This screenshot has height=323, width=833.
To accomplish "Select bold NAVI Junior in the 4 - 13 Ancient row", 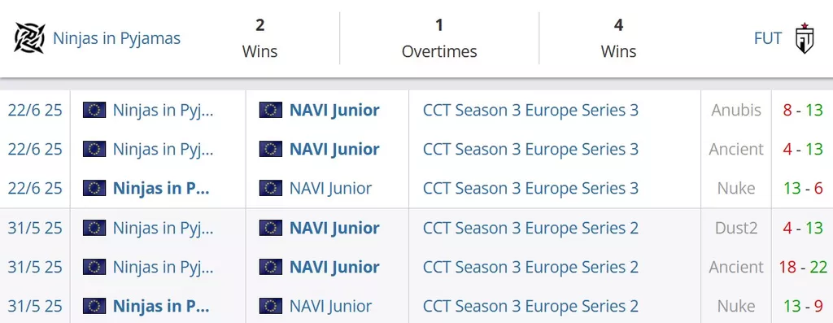I will click(334, 149).
